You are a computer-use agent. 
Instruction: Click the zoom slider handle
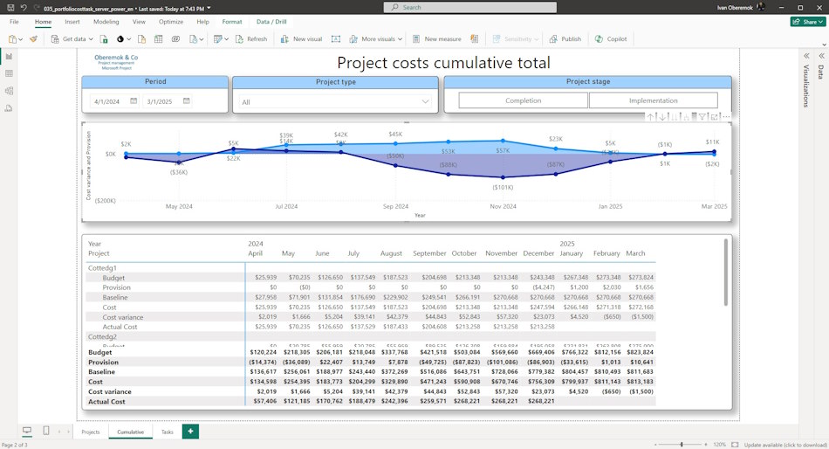682,445
